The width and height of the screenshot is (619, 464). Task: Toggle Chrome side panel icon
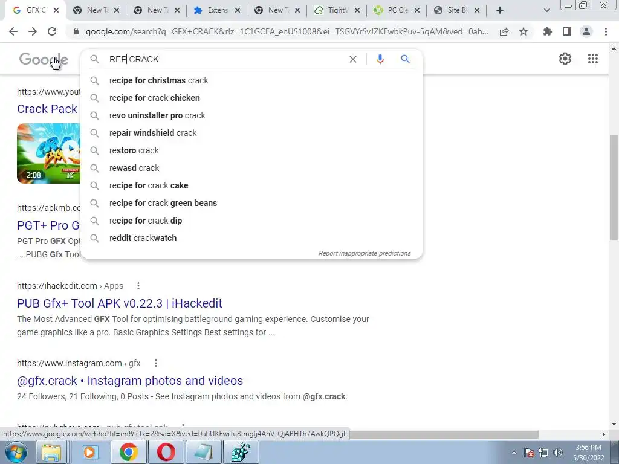[567, 31]
